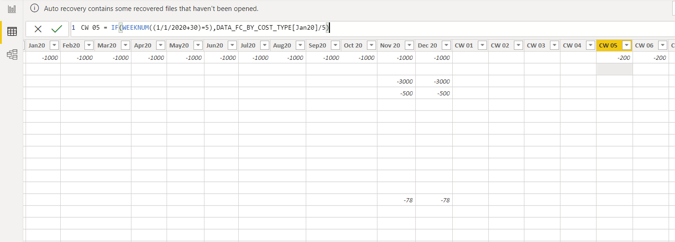The width and height of the screenshot is (675, 242).
Task: Open the Jun20 column filter dropdown
Action: pyautogui.click(x=232, y=45)
